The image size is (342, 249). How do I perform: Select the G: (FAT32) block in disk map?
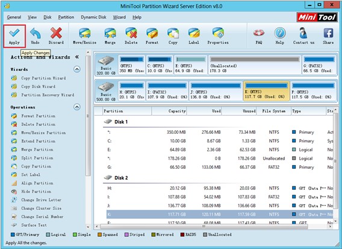coord(319,65)
